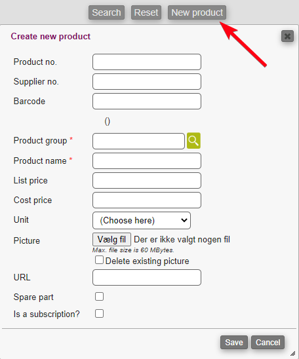Viewport: 299px width, 359px height.
Task: Select the Supplier no. text field
Action: (x=147, y=82)
